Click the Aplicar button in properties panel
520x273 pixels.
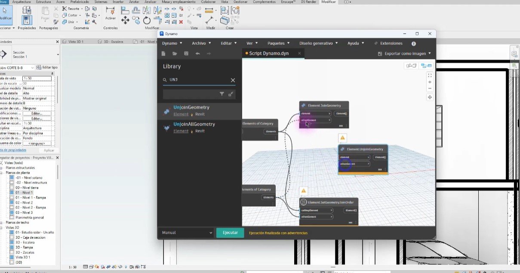pyautogui.click(x=49, y=150)
